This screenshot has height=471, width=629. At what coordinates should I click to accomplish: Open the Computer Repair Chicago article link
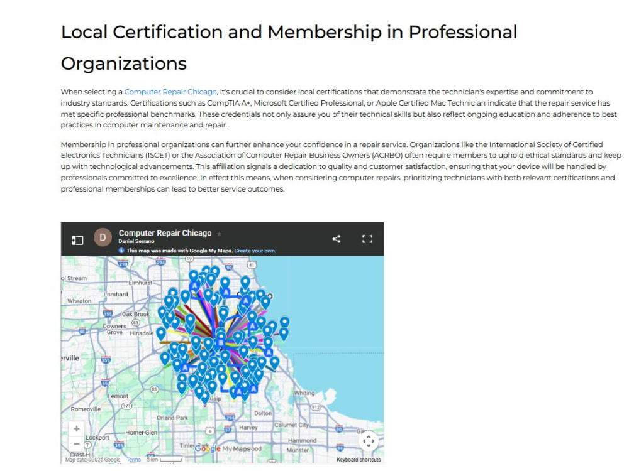[170, 92]
